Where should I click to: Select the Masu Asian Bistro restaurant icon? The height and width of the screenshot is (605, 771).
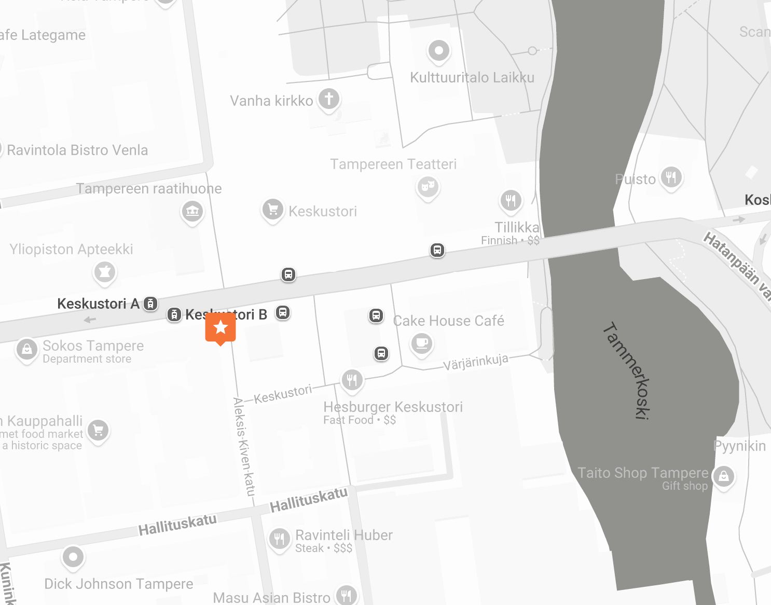pos(347,595)
